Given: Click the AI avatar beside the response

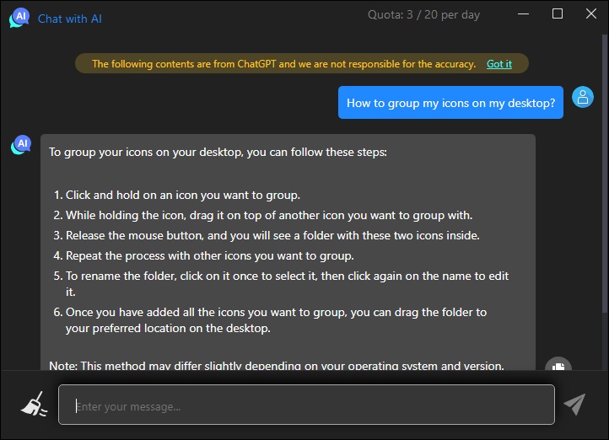Looking at the screenshot, I should pyautogui.click(x=21, y=145).
